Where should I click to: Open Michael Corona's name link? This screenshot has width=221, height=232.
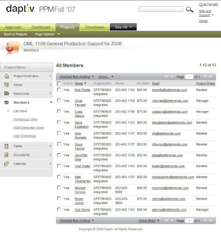(80, 190)
